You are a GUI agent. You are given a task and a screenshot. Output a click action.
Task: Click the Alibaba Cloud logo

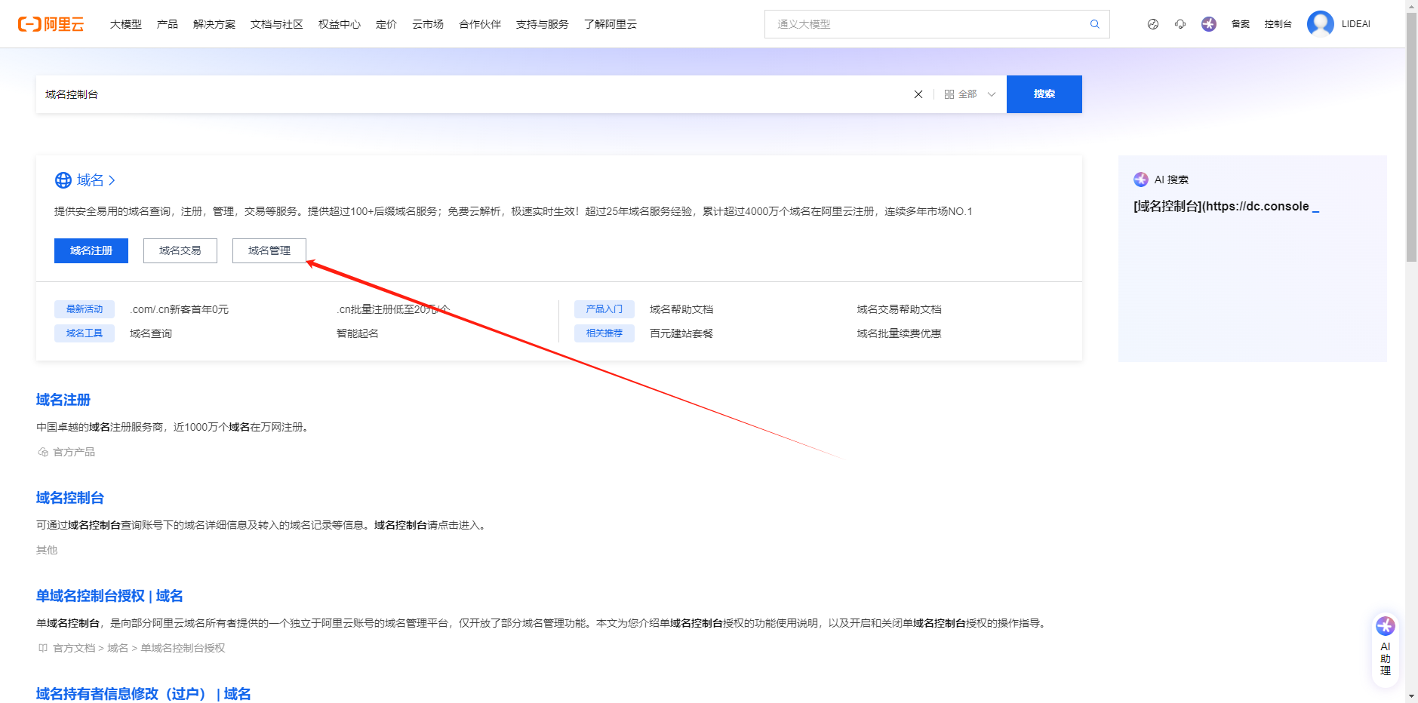point(50,23)
